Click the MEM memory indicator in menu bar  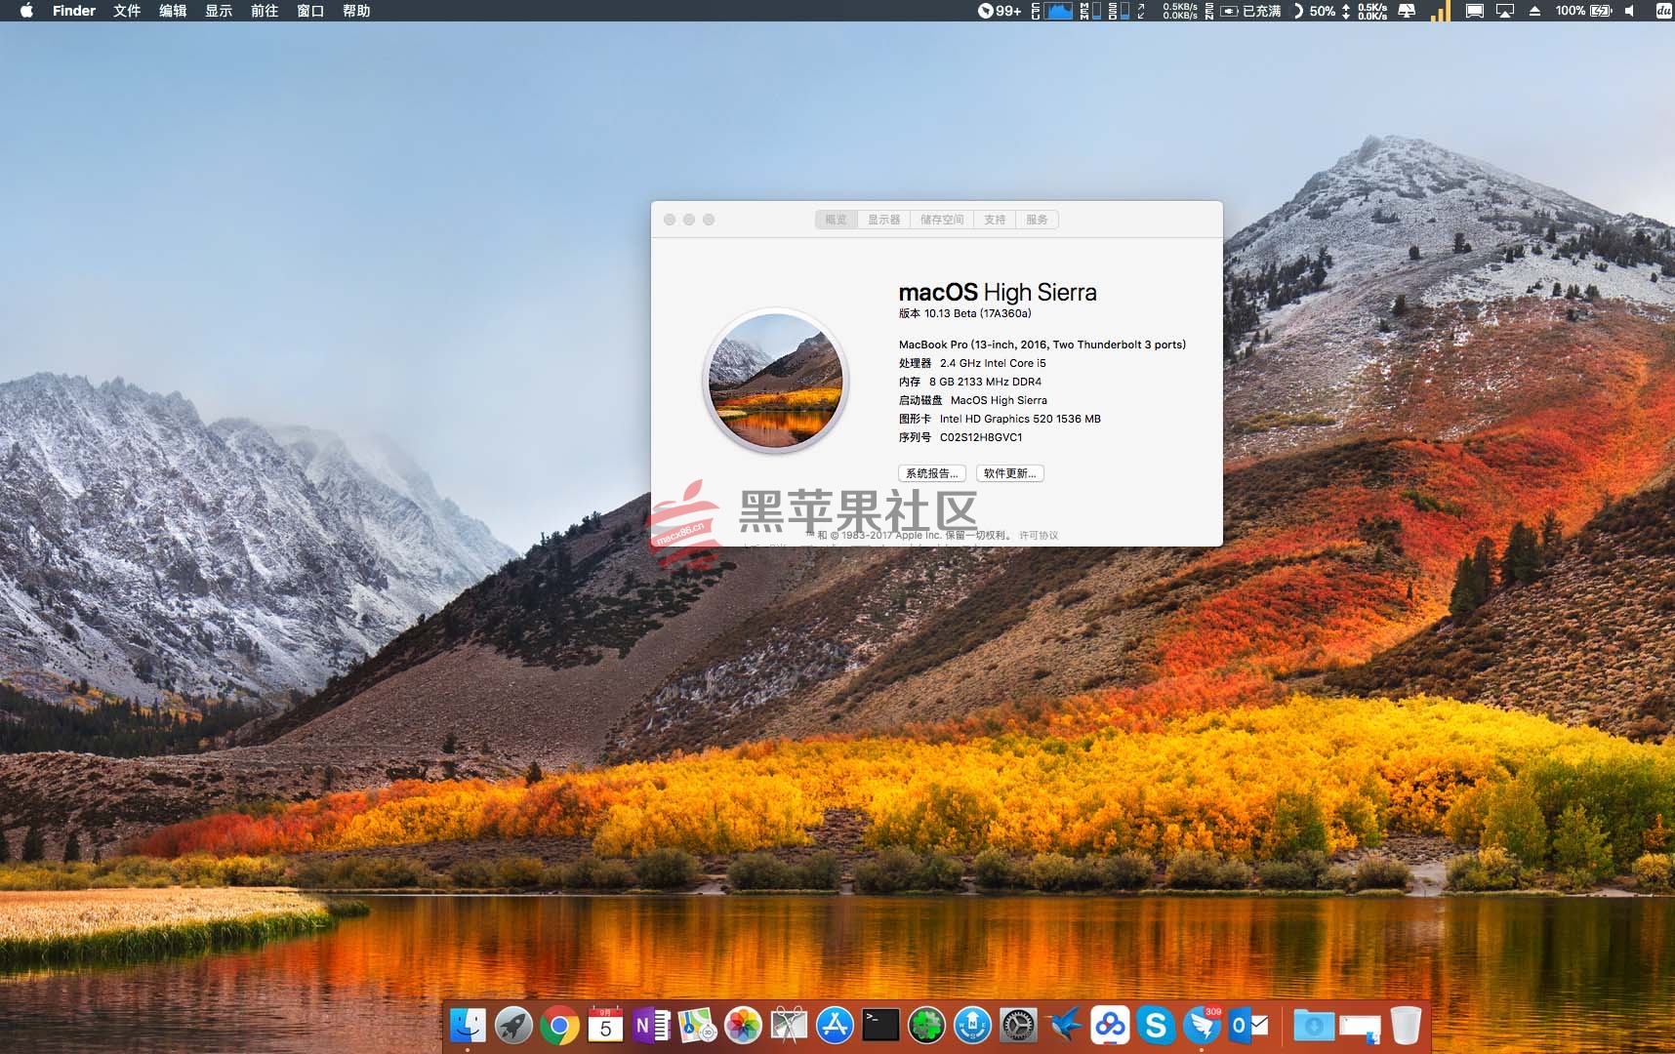point(1090,11)
